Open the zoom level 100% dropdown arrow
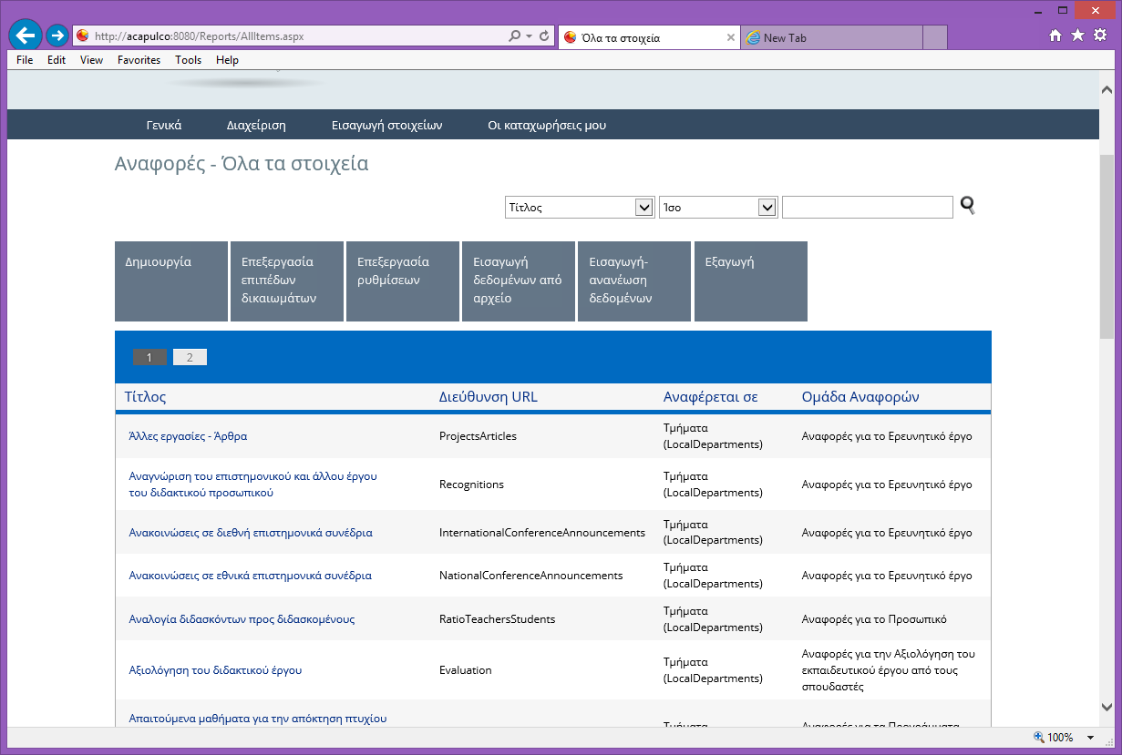Viewport: 1122px width, 755px height. click(x=1090, y=738)
